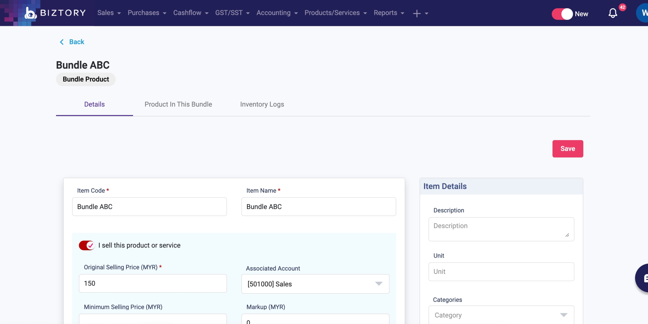This screenshot has width=648, height=324.
Task: Open the notifications bell
Action: [x=613, y=13]
